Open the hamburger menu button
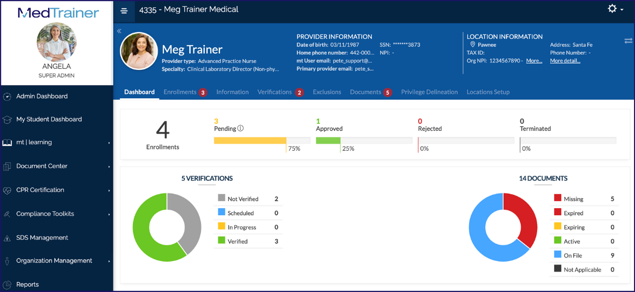The width and height of the screenshot is (635, 292). tap(124, 11)
